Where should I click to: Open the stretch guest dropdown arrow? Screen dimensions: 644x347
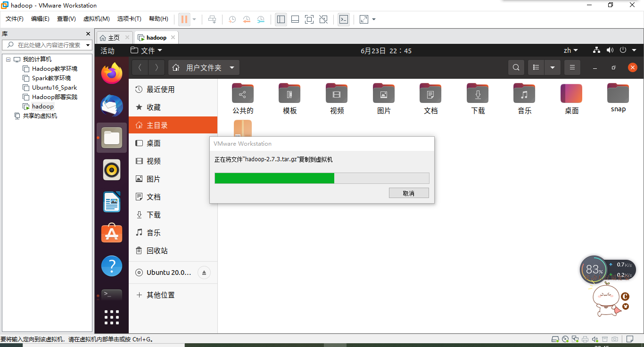[374, 19]
